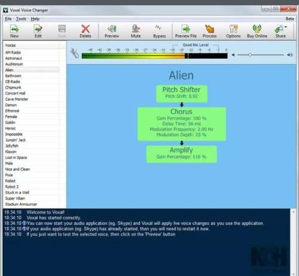Click the 'Welcome to Voxal!' log line

(45, 212)
